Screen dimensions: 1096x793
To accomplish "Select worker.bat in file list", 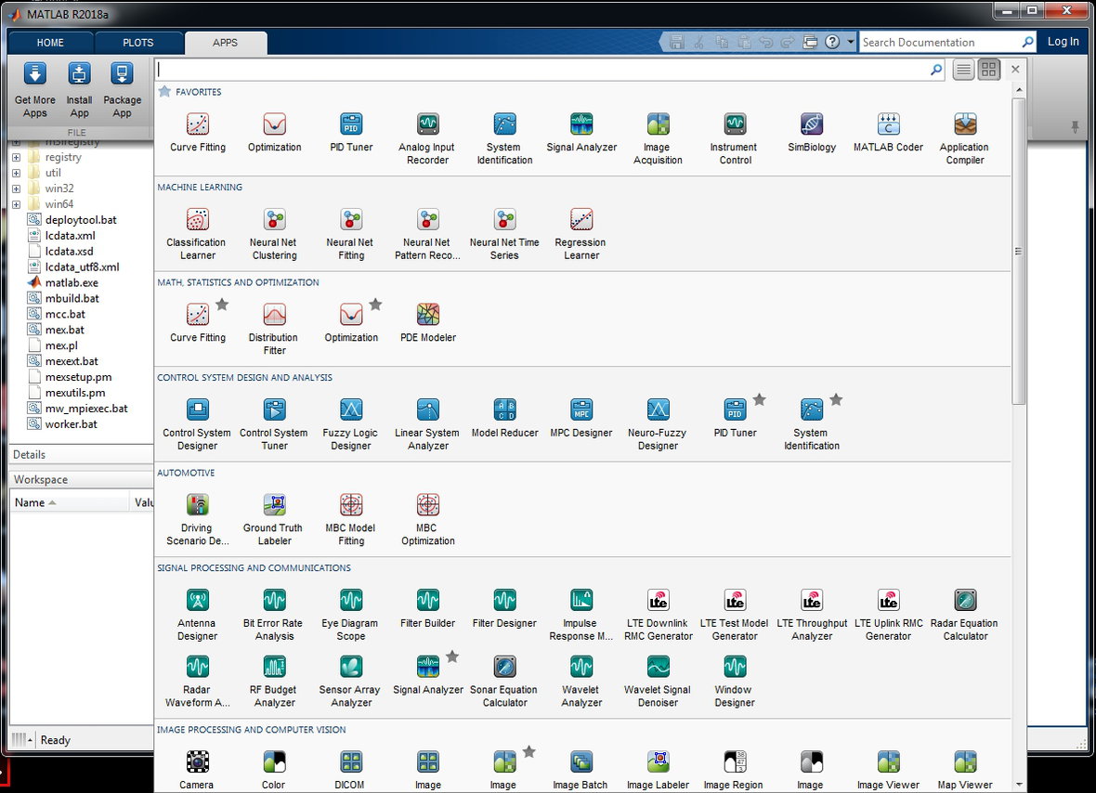I will (71, 424).
